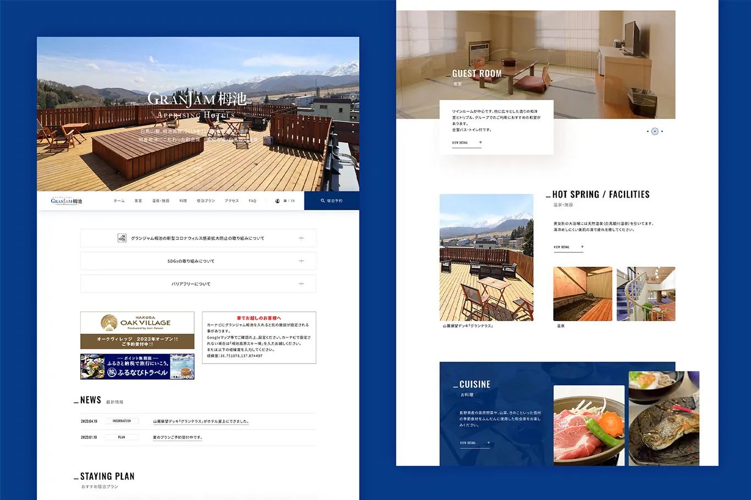Click the HOT SPRING / FACILITIES heading

tap(601, 194)
